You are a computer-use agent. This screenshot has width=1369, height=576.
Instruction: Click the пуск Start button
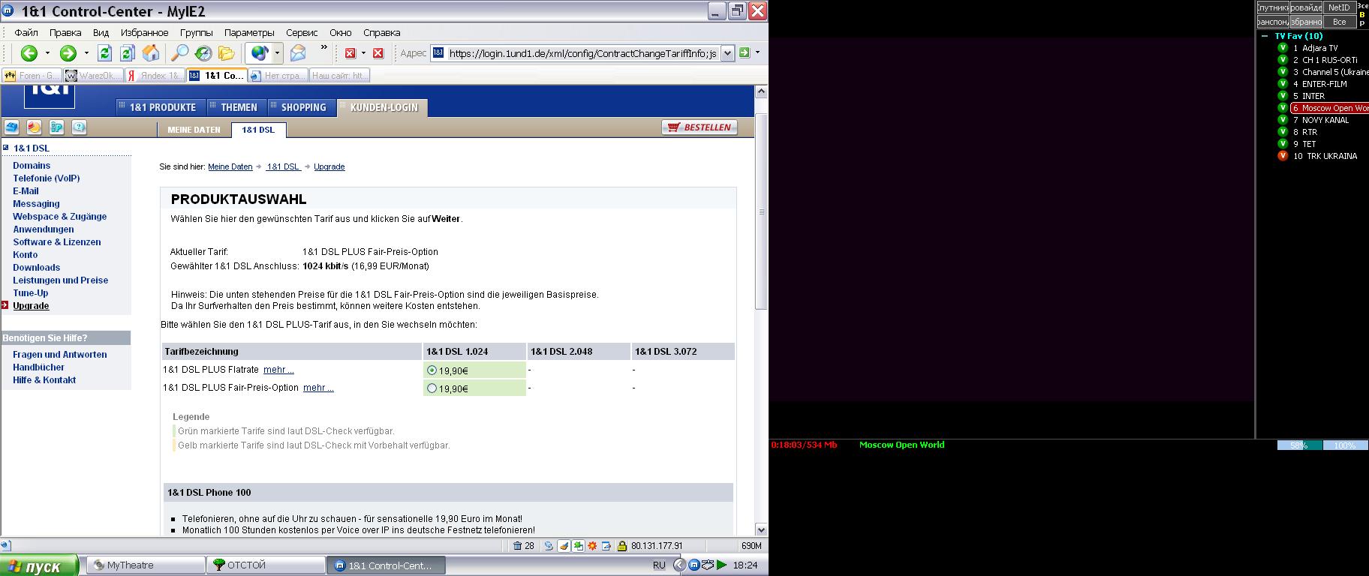40,565
